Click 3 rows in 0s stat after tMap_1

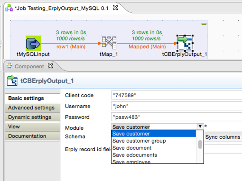147,32
